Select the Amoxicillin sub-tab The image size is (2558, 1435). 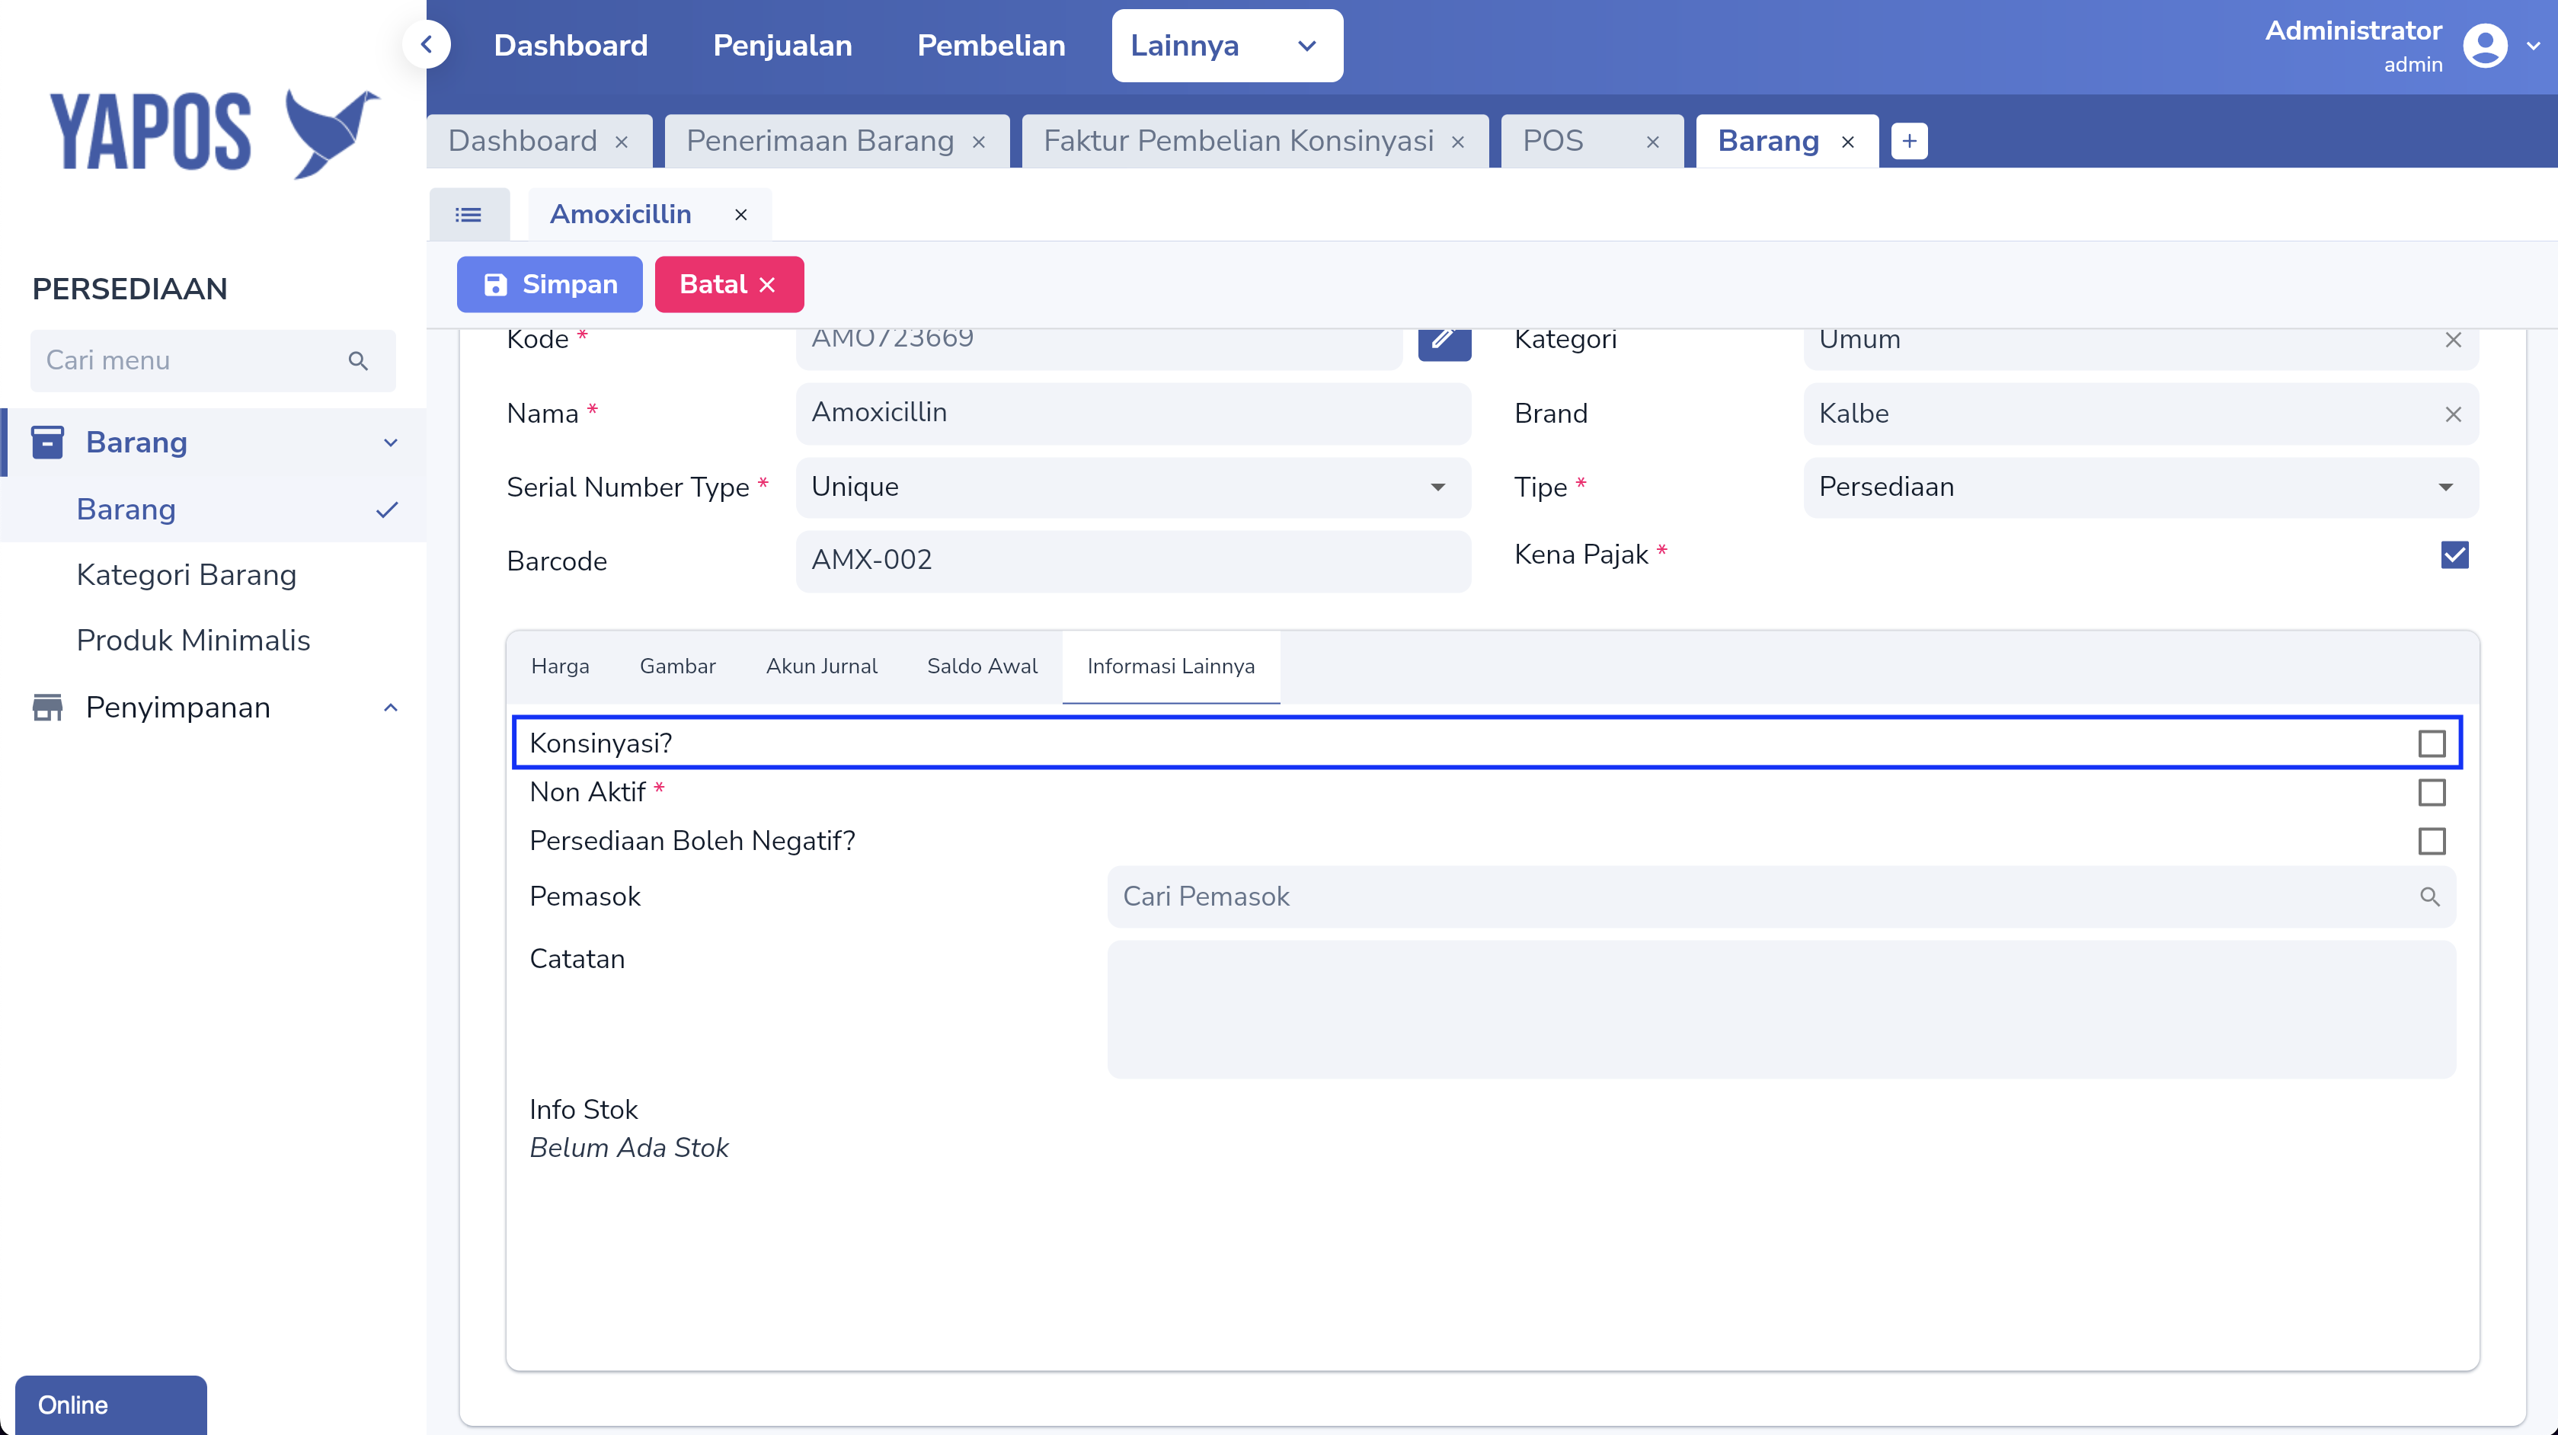621,215
